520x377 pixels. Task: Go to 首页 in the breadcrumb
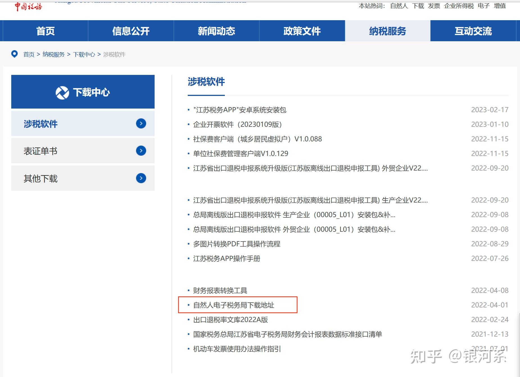tap(29, 54)
